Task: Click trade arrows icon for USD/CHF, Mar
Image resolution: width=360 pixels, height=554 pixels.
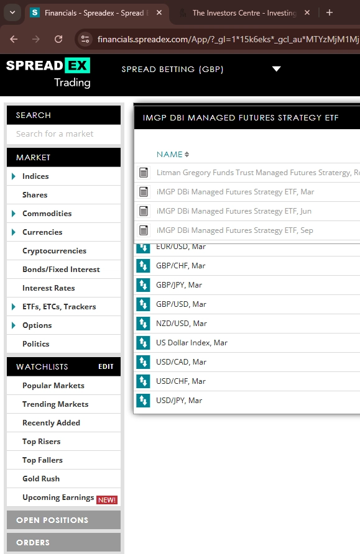Action: 143,381
